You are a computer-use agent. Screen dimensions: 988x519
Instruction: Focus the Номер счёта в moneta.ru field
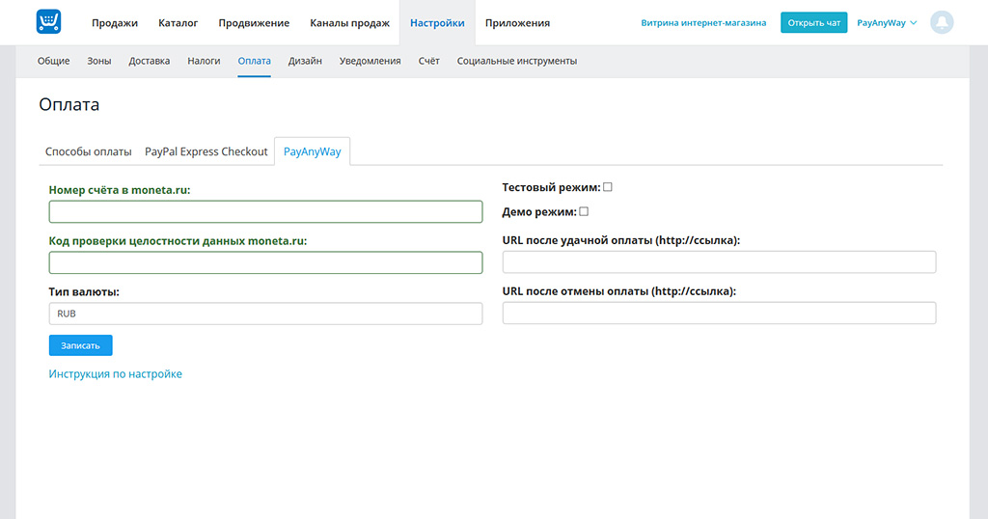pyautogui.click(x=266, y=211)
